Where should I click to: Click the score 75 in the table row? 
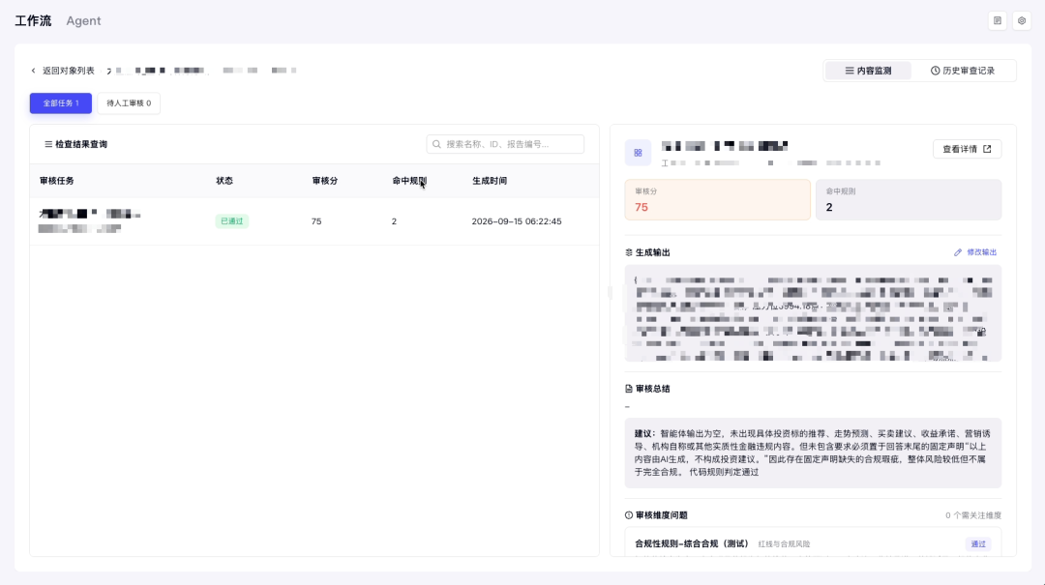click(x=316, y=221)
